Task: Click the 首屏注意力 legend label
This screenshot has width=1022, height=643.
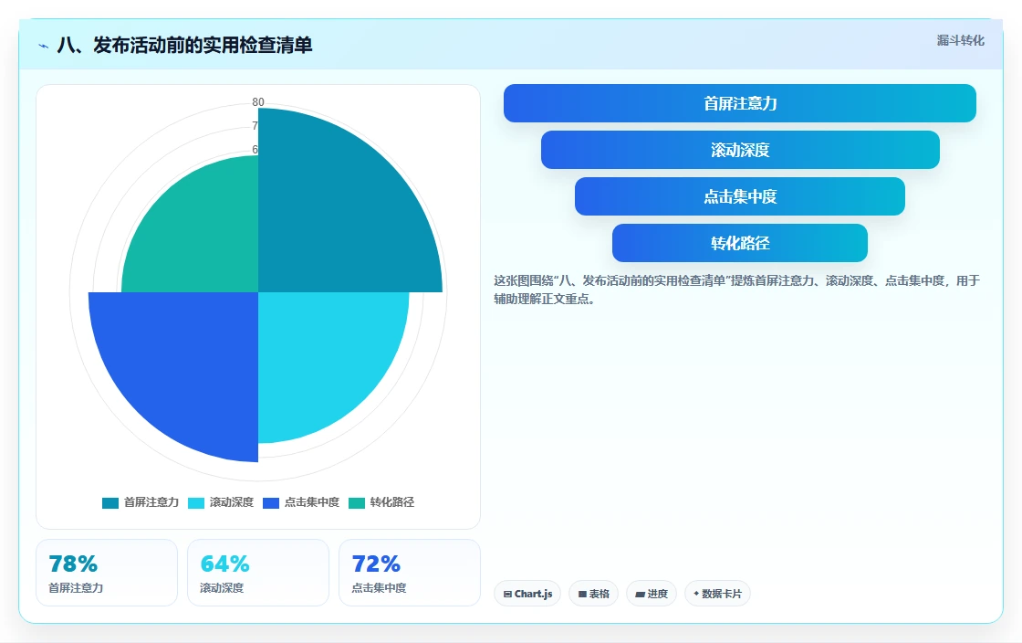Action: (151, 502)
